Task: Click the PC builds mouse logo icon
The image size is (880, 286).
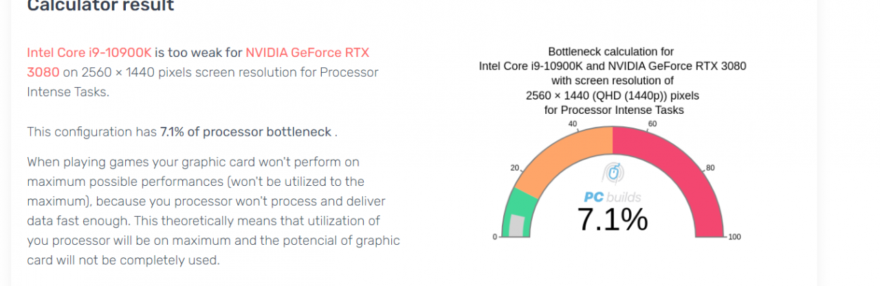Action: (612, 174)
